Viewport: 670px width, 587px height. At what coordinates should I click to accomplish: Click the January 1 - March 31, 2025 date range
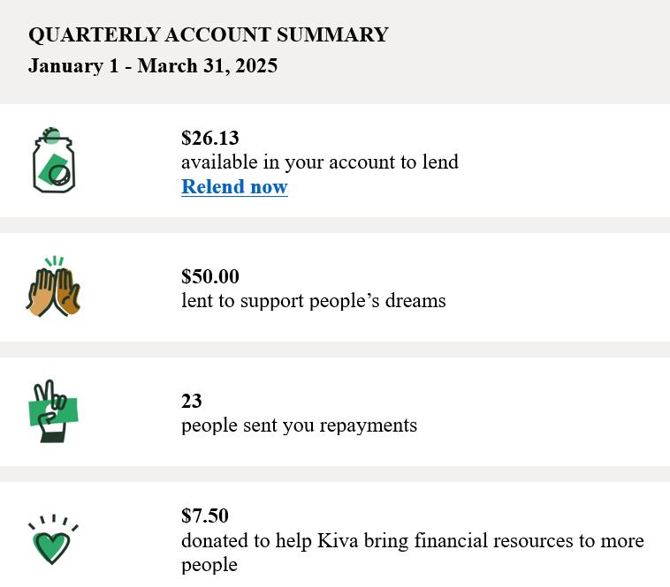(153, 65)
